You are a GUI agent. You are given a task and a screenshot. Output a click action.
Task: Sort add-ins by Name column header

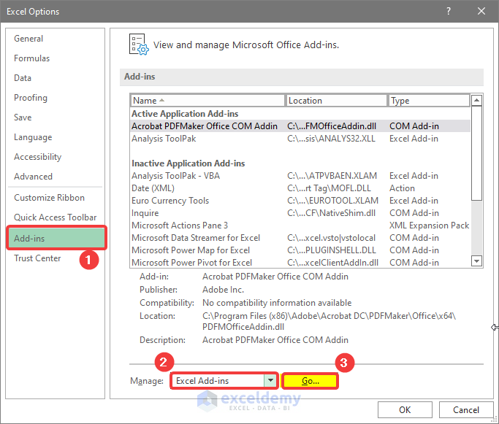tap(207, 101)
